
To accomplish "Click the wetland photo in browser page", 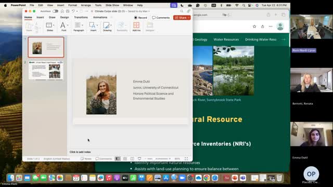I will [234, 71].
